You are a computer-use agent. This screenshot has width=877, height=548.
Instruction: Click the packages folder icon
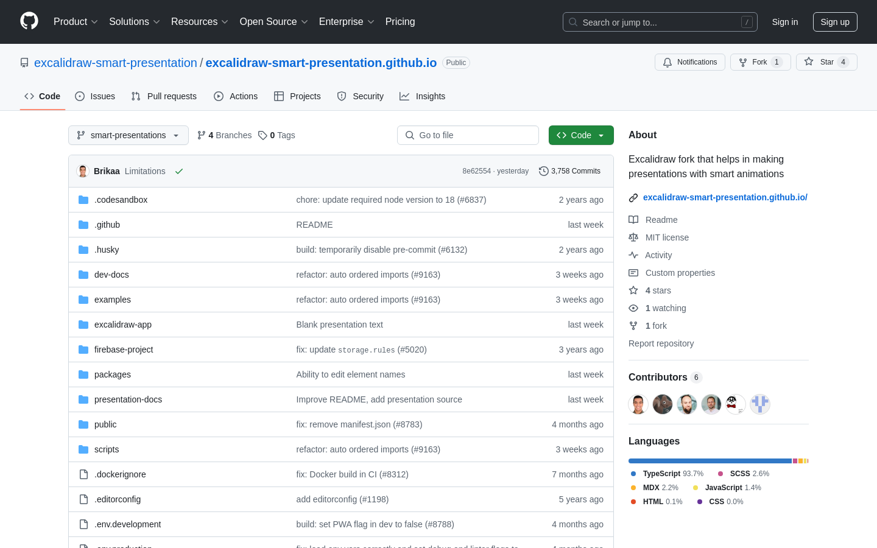pyautogui.click(x=83, y=374)
